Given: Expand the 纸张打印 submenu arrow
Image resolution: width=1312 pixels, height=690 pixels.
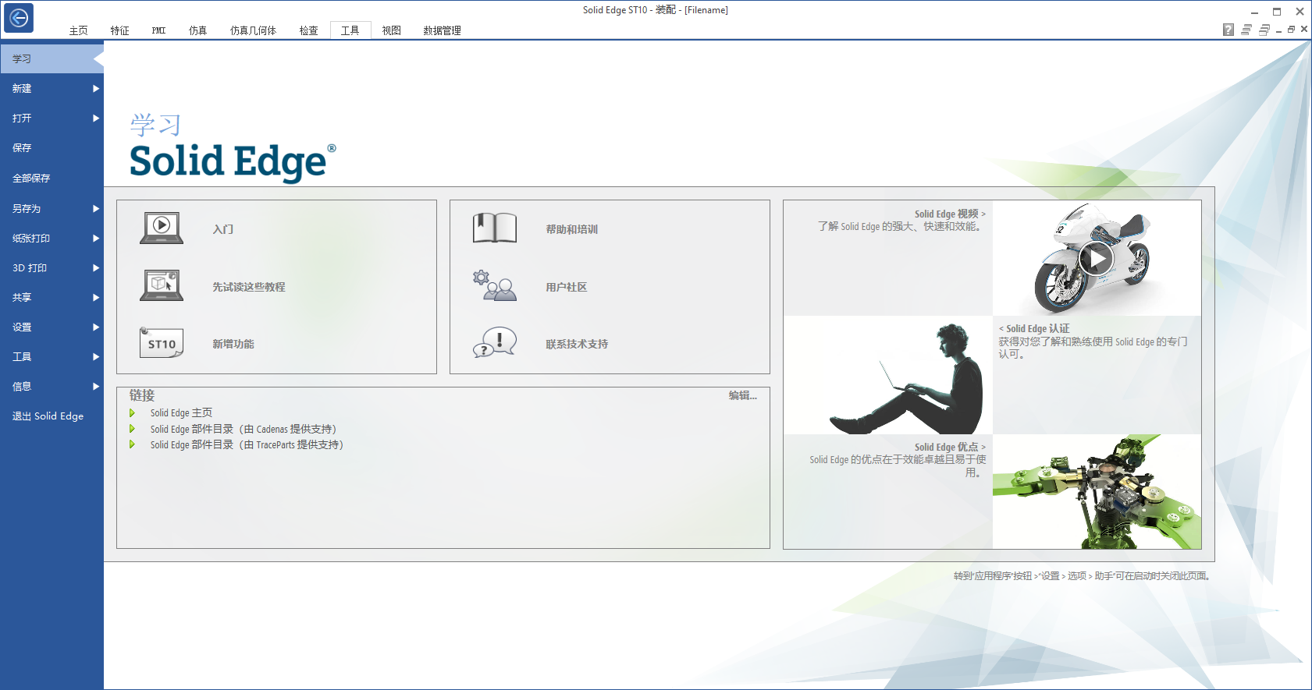Looking at the screenshot, I should [x=96, y=239].
